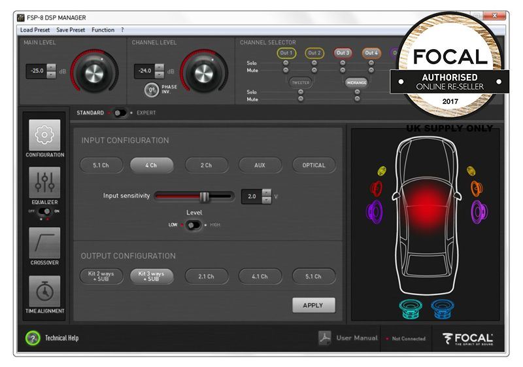Decrease Main Level with down arrow
Image resolution: width=523 pixels, height=367 pixels.
coord(51,75)
